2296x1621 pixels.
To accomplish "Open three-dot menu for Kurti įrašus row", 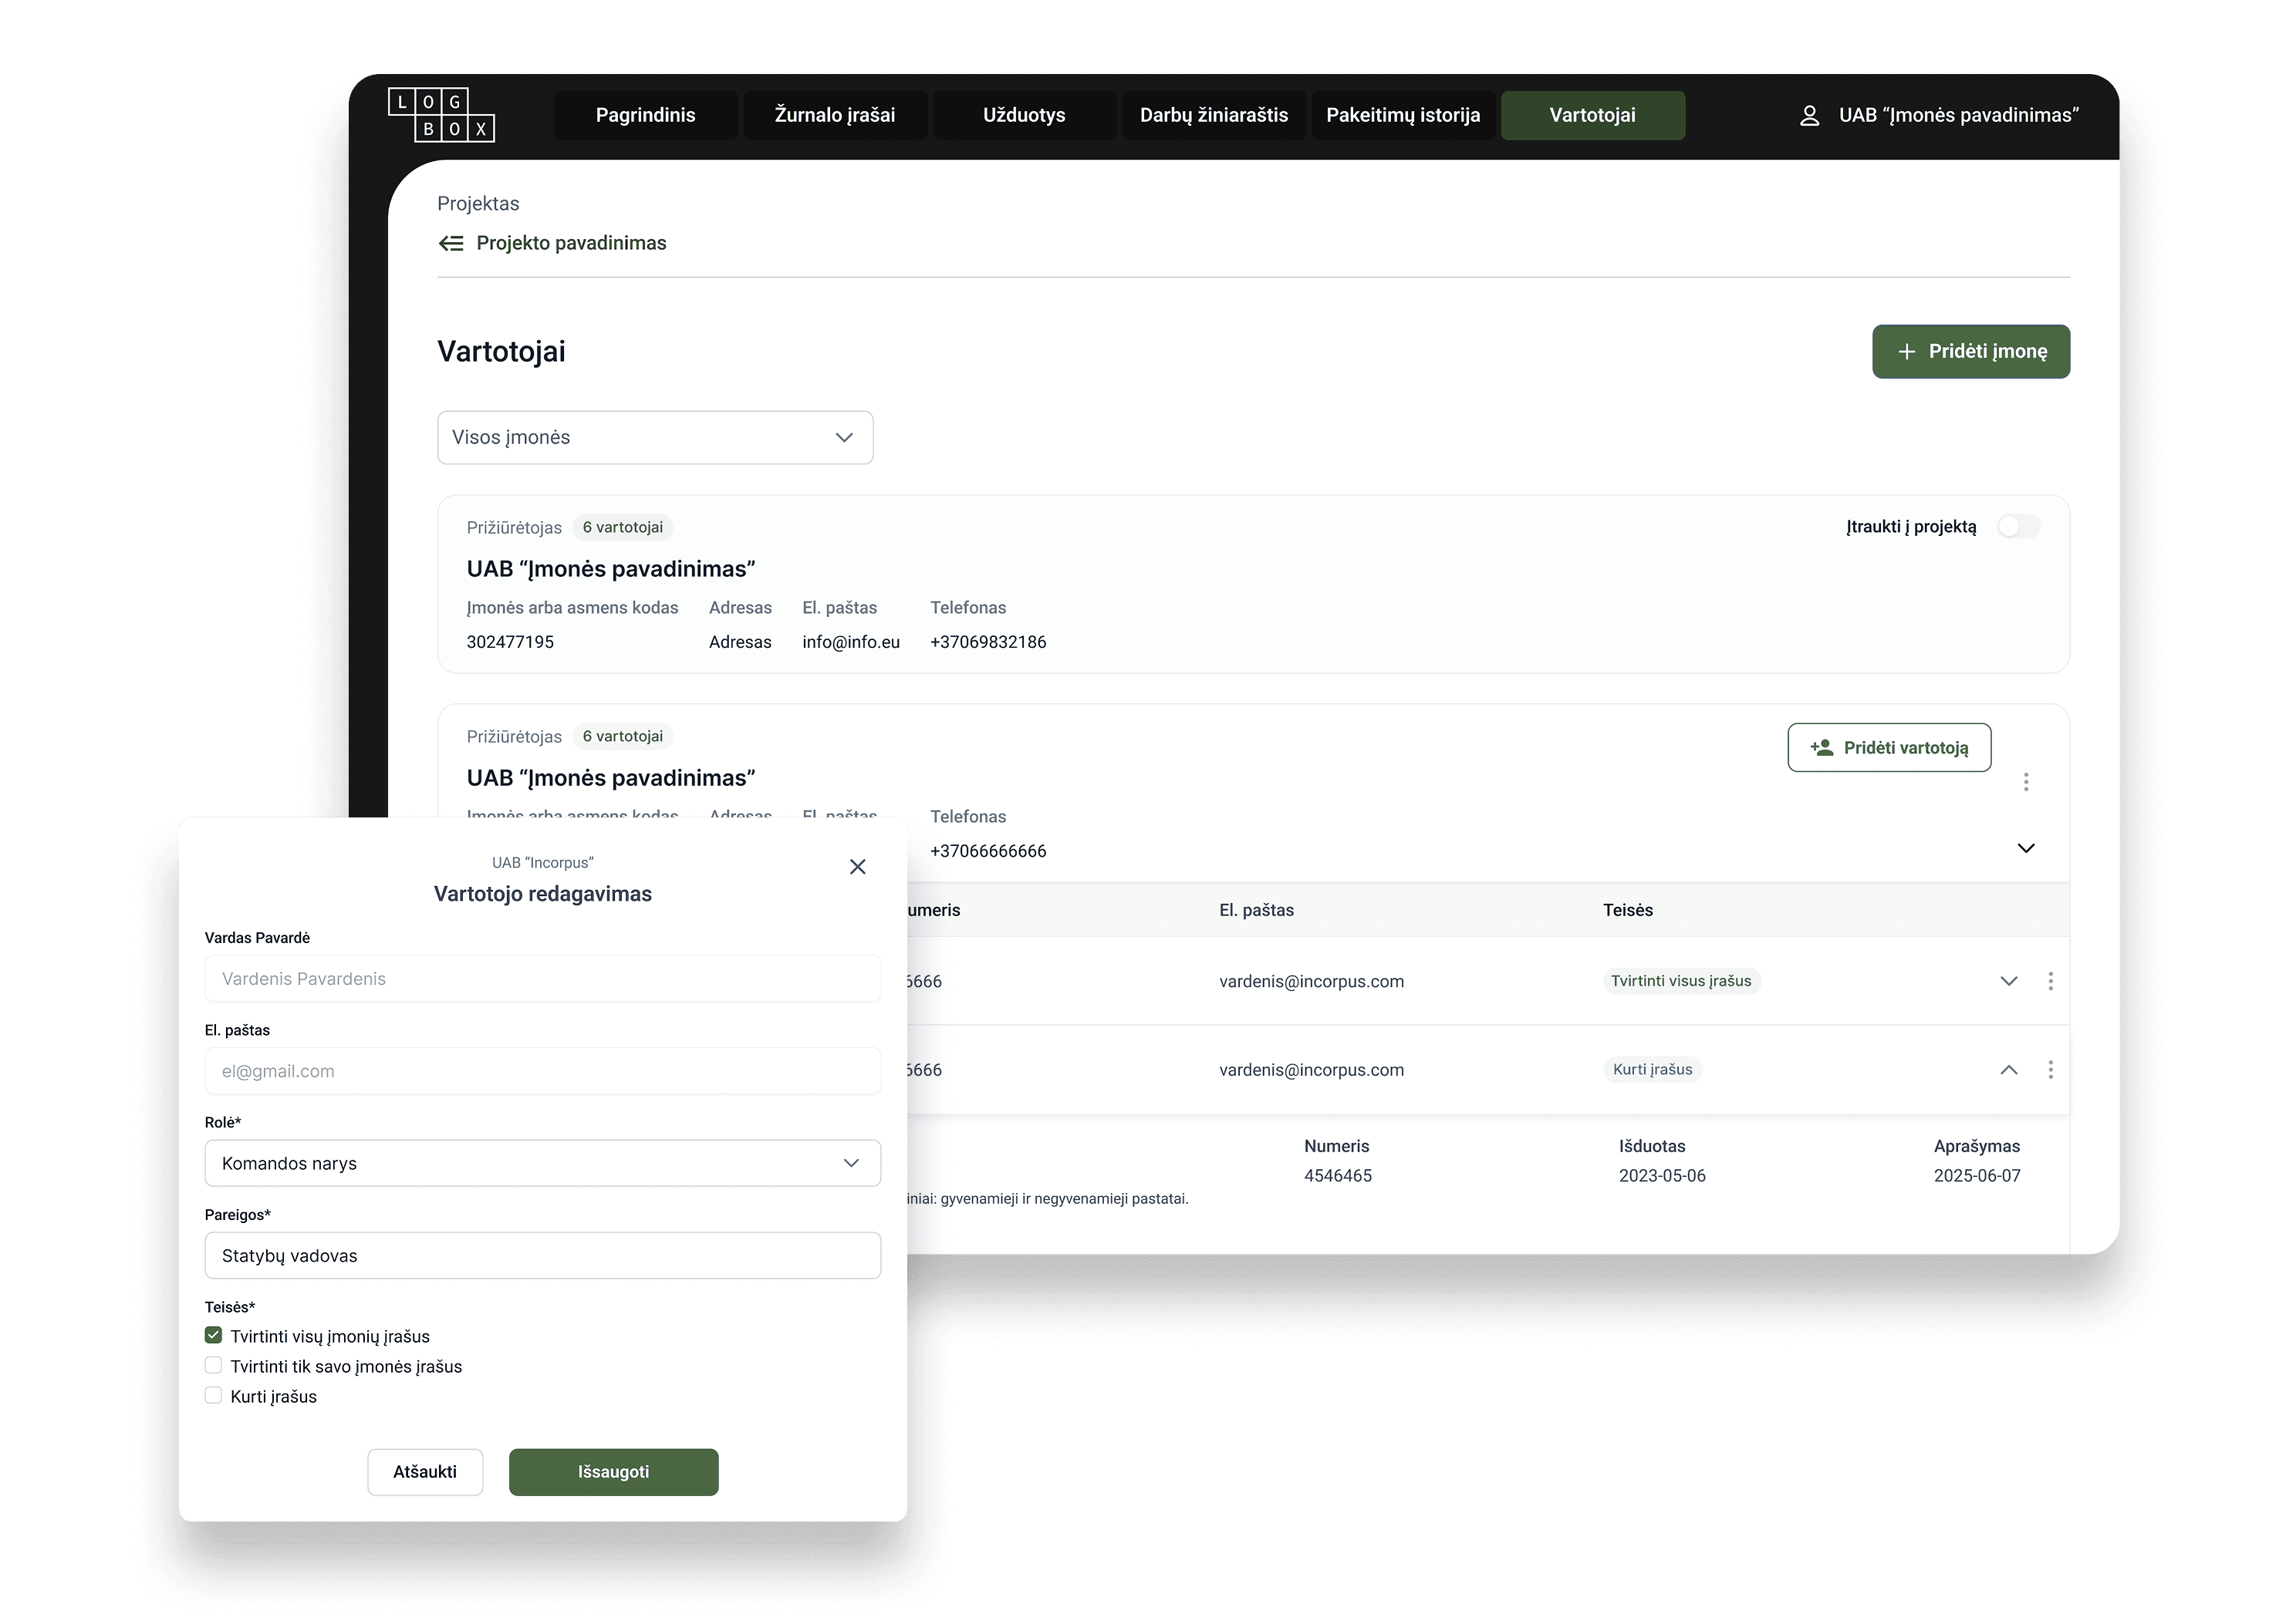I will [x=2050, y=1070].
